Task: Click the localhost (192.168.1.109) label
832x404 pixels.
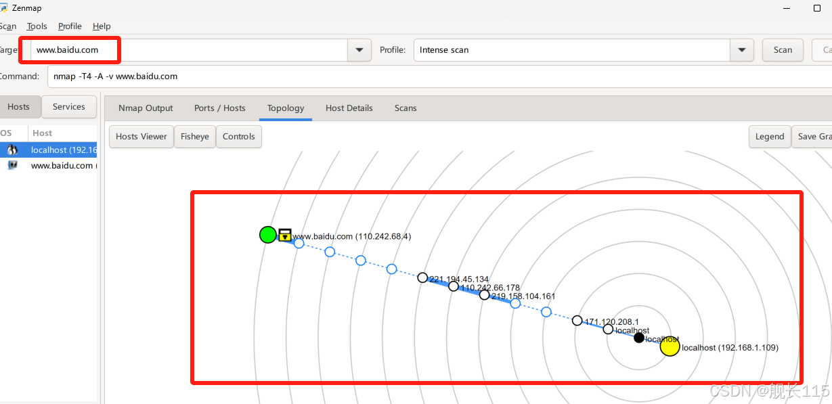Action: click(730, 347)
